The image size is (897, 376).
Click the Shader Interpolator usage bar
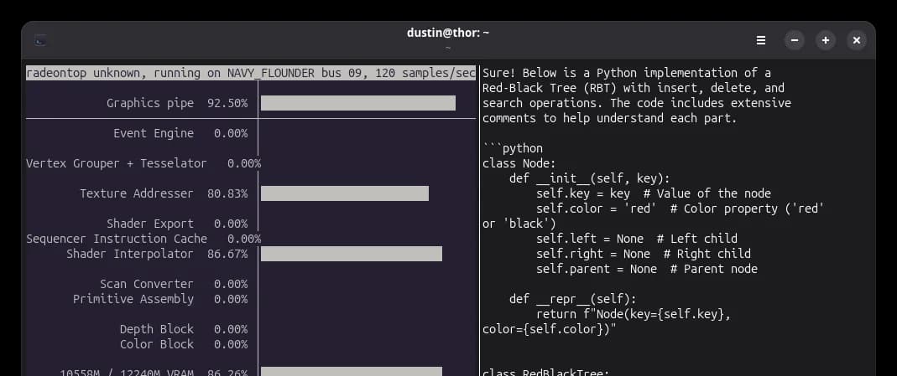coord(352,254)
